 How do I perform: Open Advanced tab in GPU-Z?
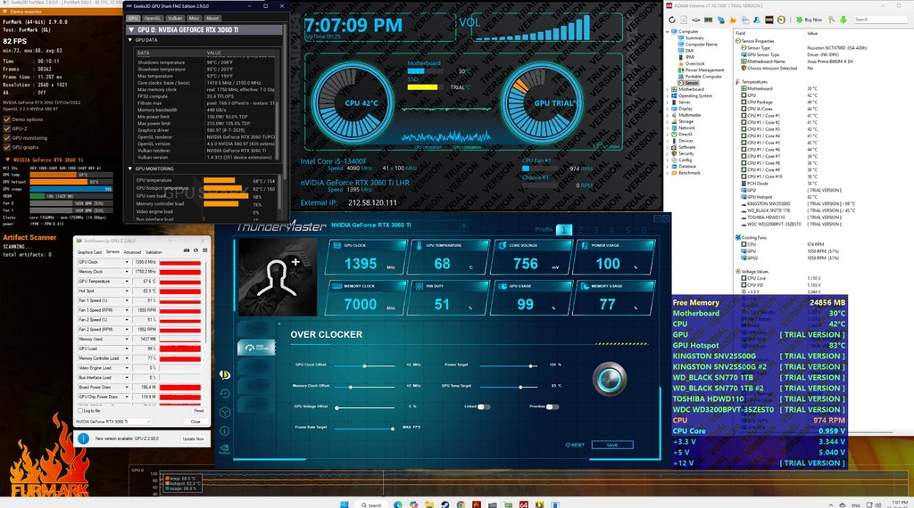[132, 252]
